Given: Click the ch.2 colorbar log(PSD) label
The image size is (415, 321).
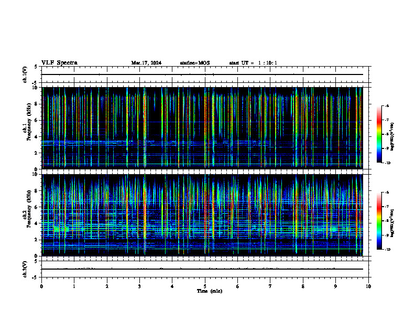Looking at the screenshot, I should coord(392,223).
